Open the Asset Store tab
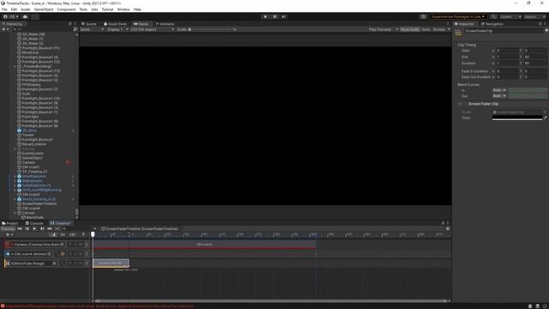 click(x=115, y=24)
